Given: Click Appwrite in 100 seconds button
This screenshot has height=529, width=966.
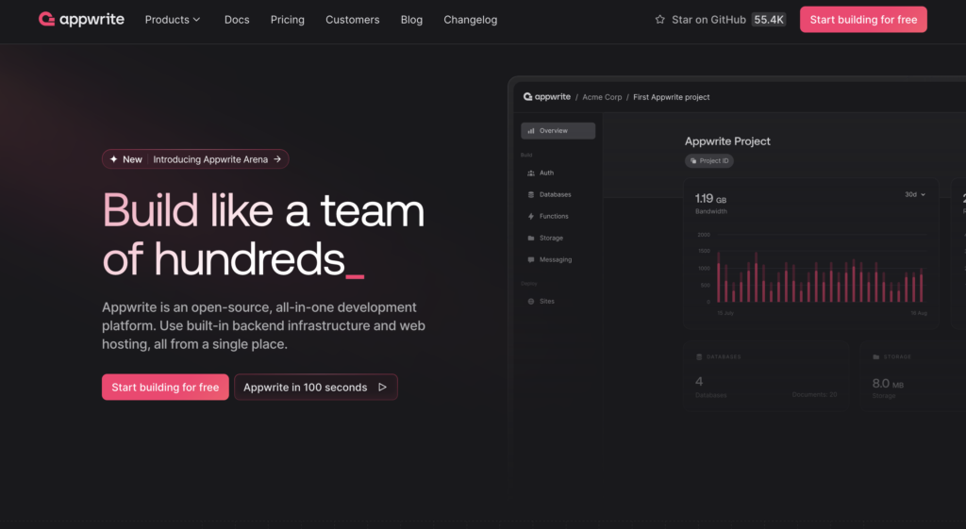Looking at the screenshot, I should (x=315, y=387).
